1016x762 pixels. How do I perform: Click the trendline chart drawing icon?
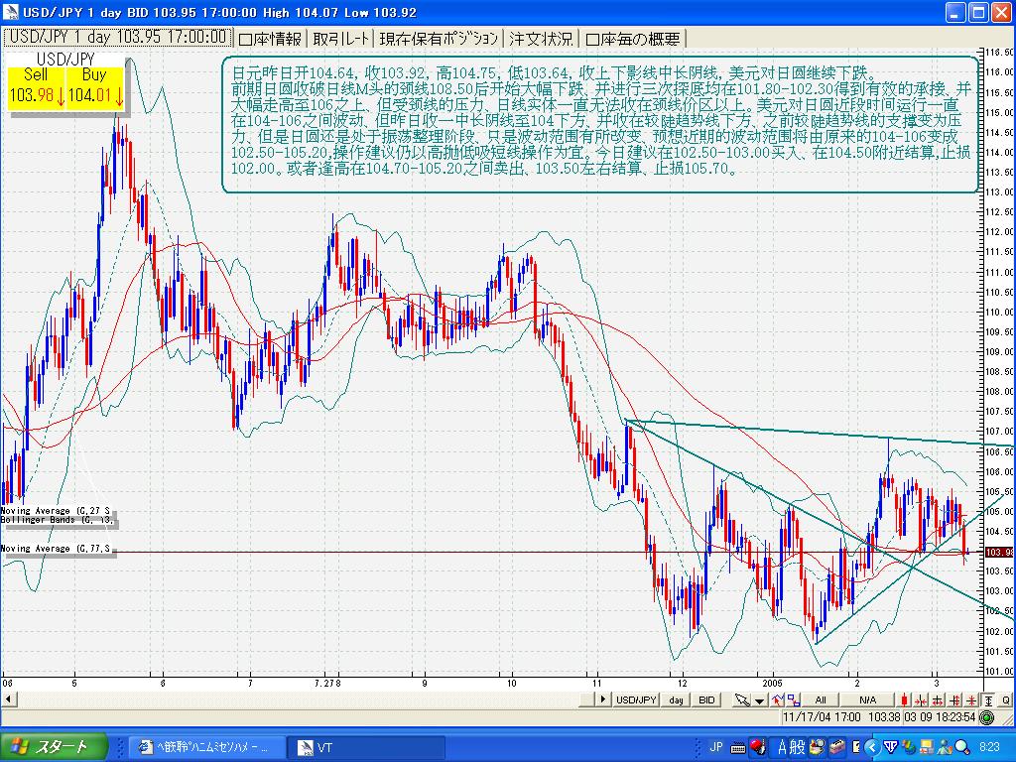pyautogui.click(x=776, y=700)
